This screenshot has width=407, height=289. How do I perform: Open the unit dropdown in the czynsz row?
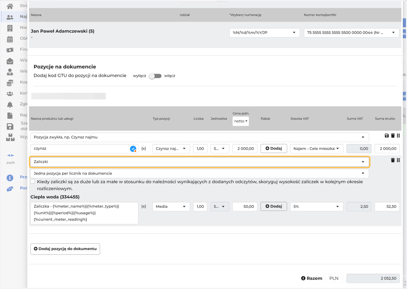click(220, 149)
